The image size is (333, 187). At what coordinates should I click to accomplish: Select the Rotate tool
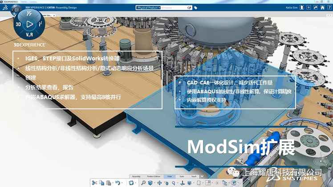(x=166, y=183)
